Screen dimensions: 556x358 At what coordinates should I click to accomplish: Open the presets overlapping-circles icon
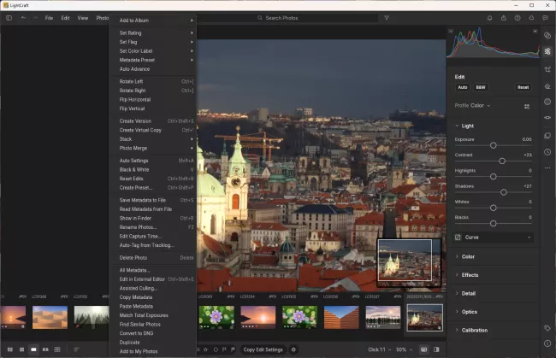click(x=547, y=35)
